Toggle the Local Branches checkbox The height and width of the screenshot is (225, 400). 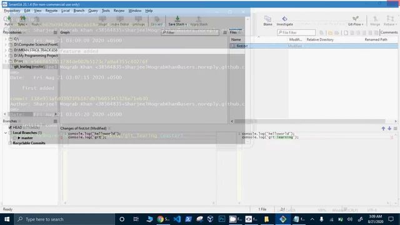11,132
